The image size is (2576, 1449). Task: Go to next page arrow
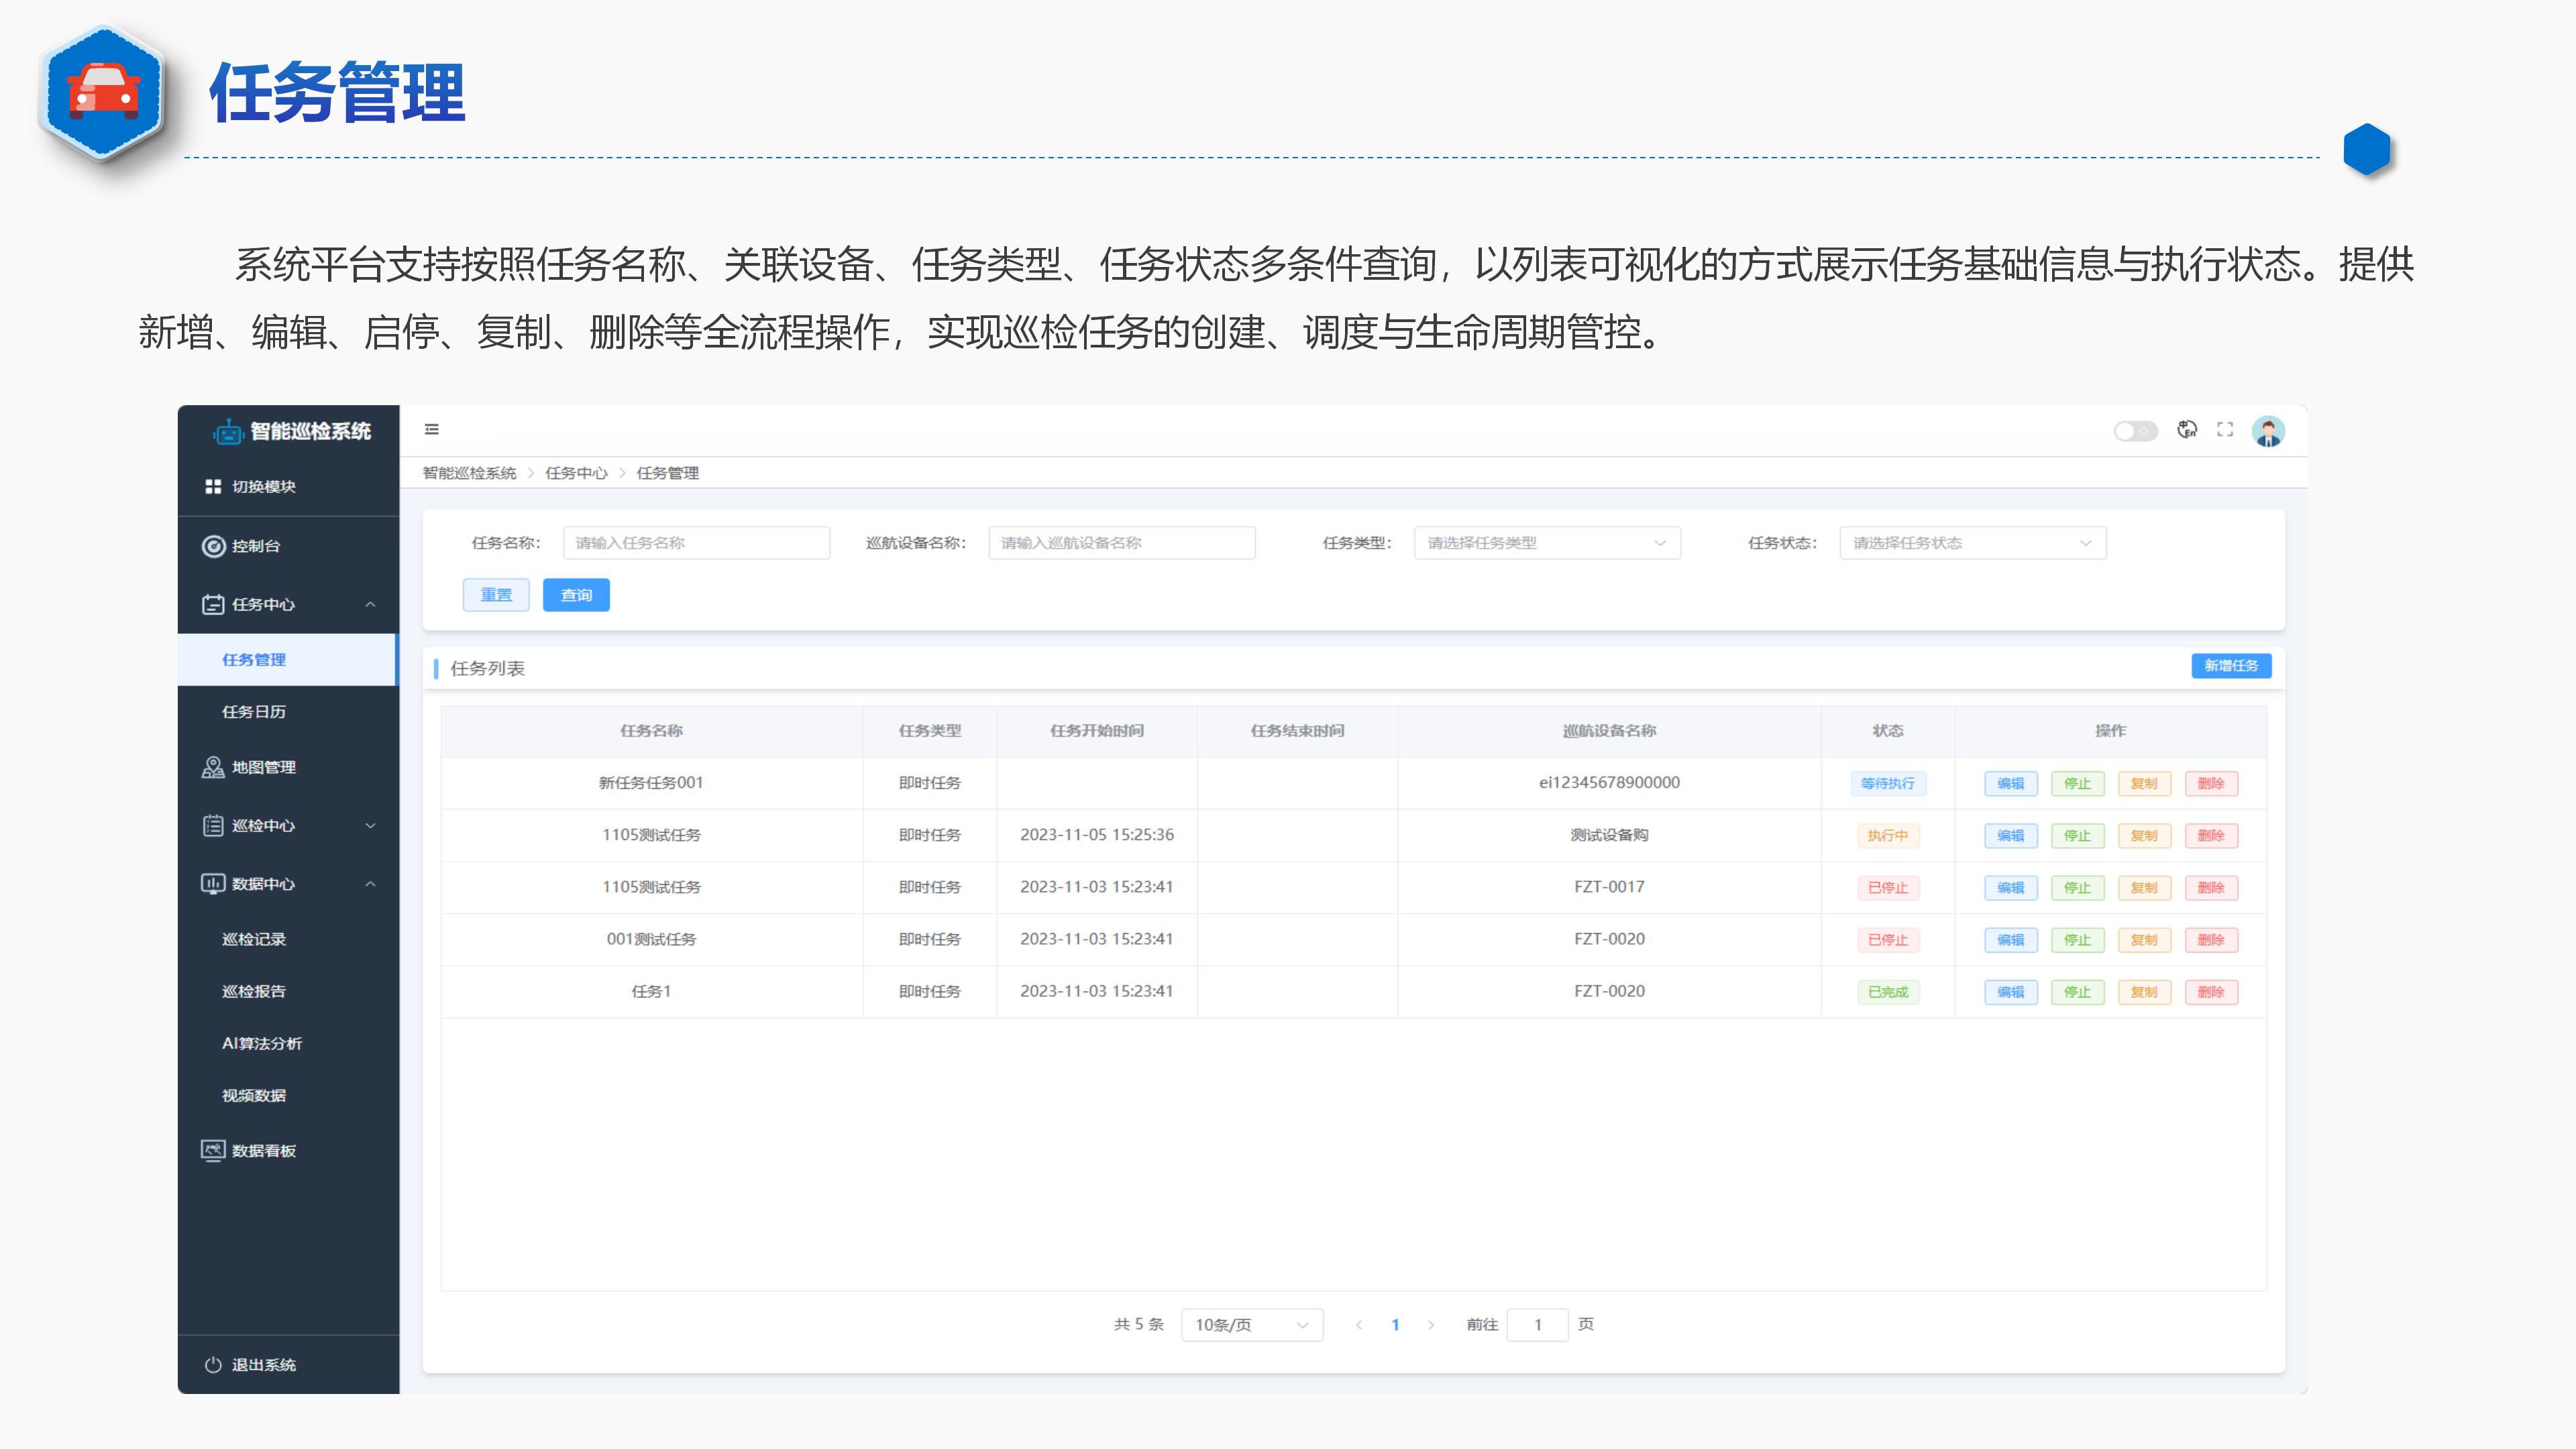pos(1431,1325)
